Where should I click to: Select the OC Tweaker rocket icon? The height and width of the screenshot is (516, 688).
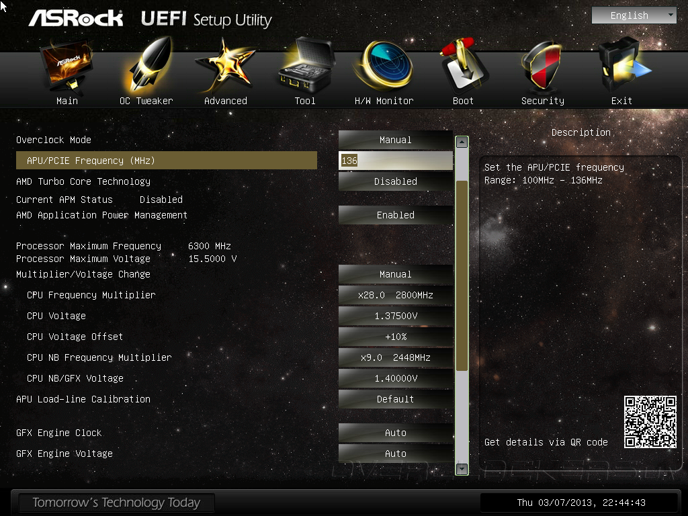147,64
